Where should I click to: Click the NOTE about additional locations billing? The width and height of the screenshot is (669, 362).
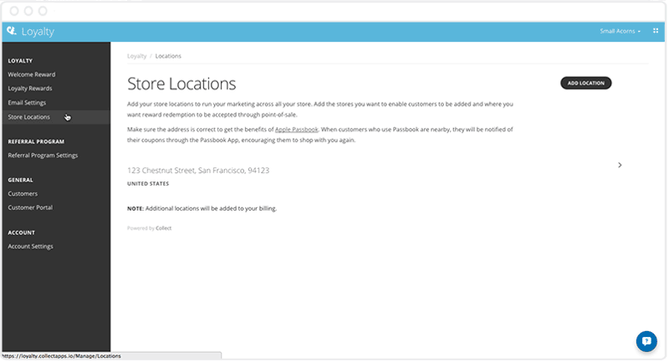[202, 208]
